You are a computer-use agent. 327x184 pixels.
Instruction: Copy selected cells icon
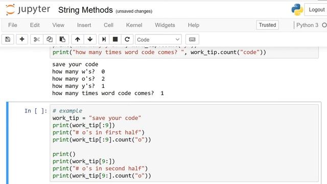(50, 39)
